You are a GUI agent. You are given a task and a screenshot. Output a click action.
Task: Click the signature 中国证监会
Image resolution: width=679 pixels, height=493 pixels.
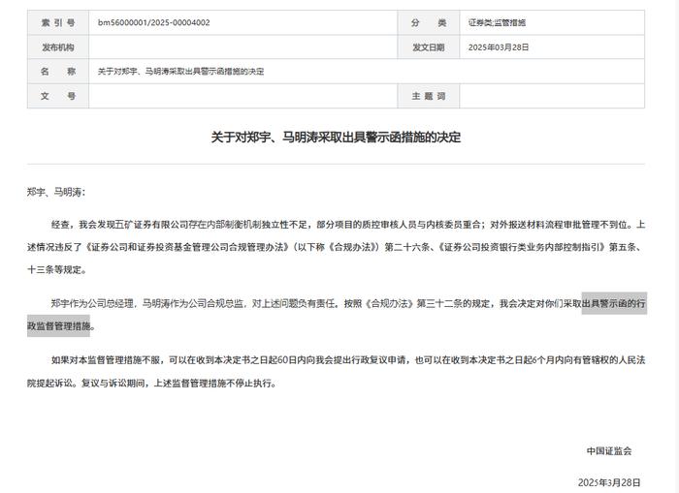pyautogui.click(x=609, y=451)
